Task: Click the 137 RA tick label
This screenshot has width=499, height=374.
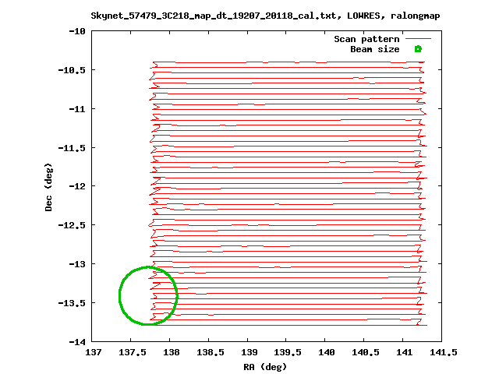Action: [94, 352]
